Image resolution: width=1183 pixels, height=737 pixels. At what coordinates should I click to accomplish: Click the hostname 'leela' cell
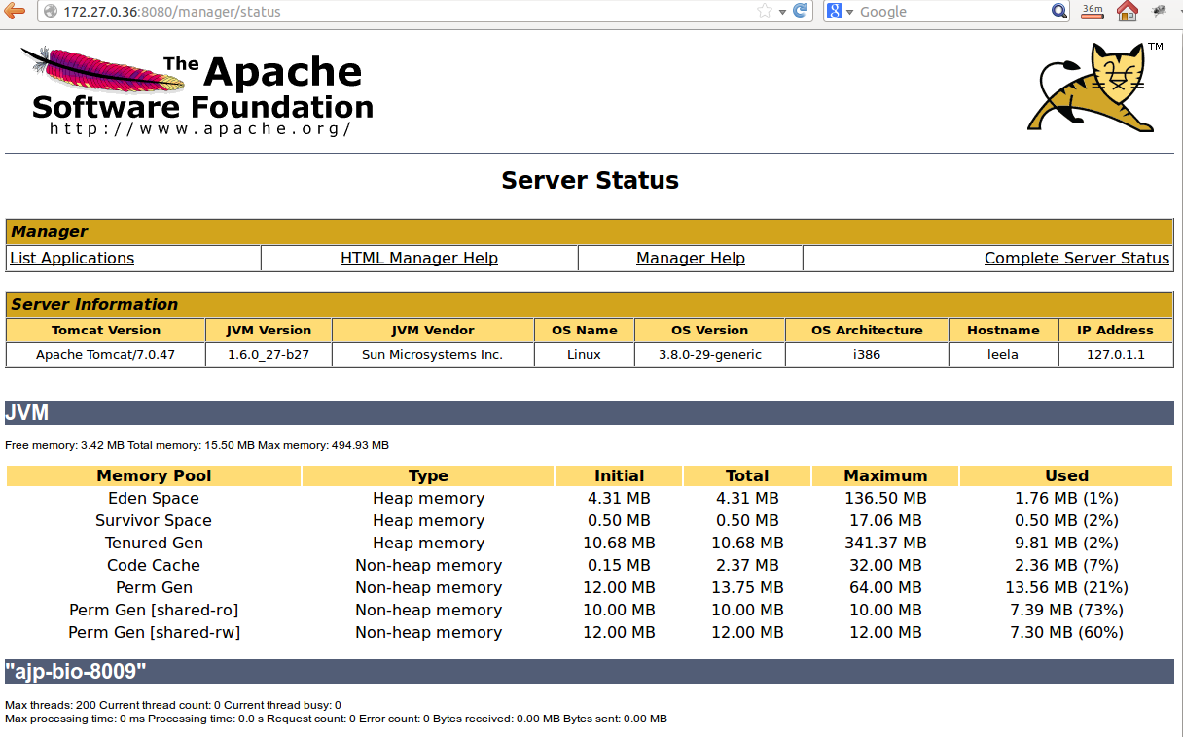pyautogui.click(x=1003, y=354)
